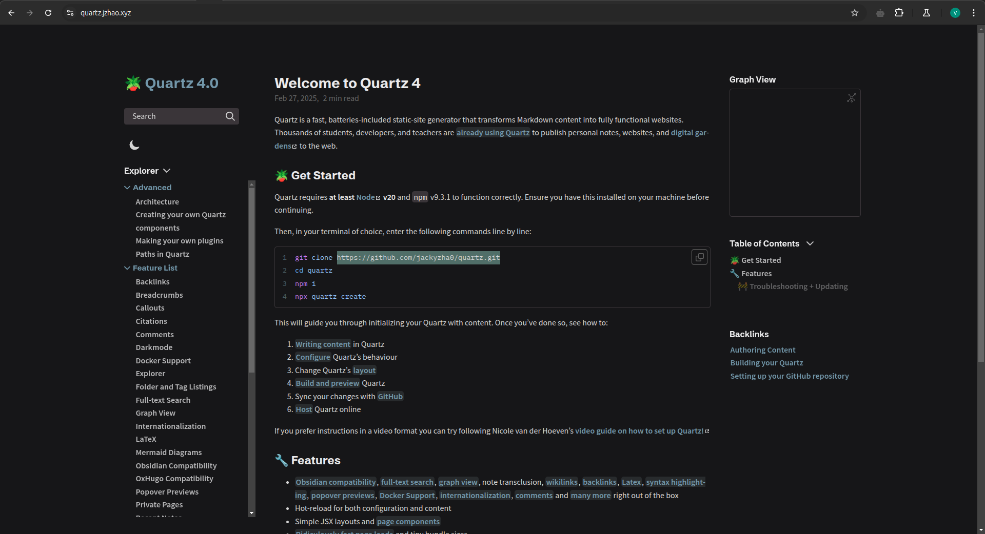Open the browser extensions puzzle icon
This screenshot has height=534, width=985.
click(899, 13)
